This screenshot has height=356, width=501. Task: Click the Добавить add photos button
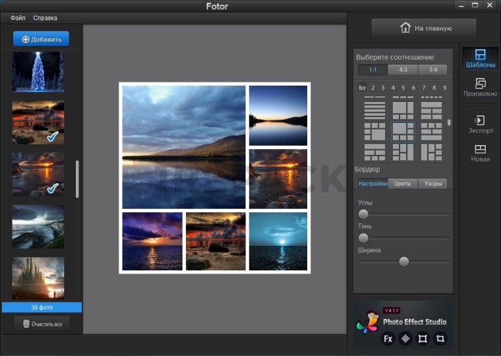(41, 39)
